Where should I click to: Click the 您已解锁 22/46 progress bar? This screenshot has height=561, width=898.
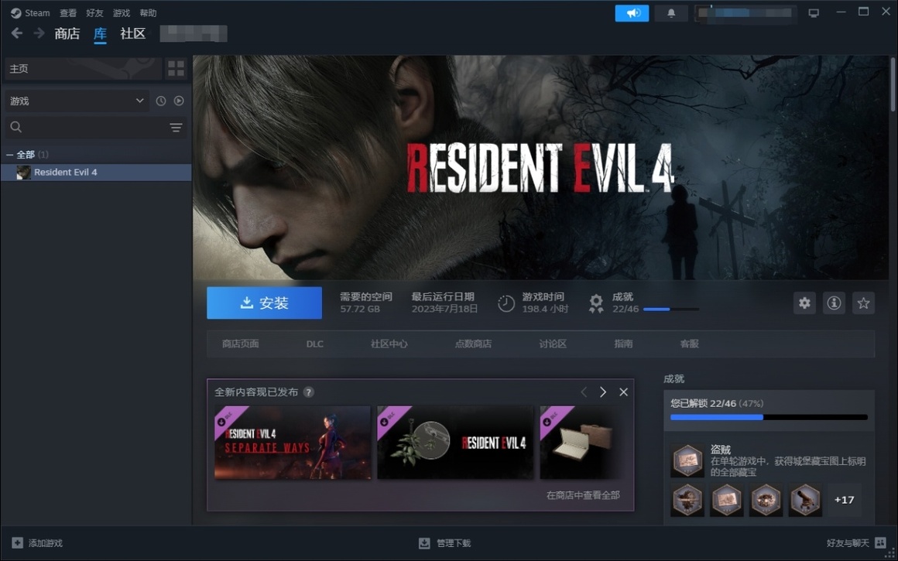pos(769,417)
